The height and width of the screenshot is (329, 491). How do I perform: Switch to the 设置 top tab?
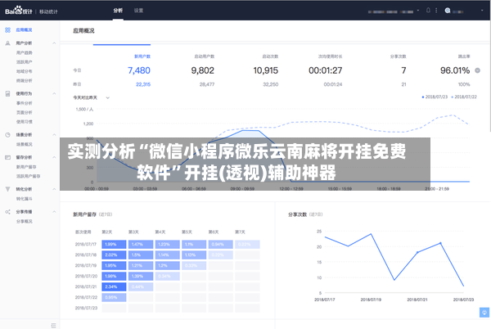point(138,11)
